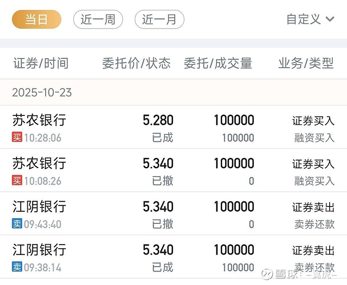347x285 pixels.
Task: Click the 委托价/状态 column header
Action: [136, 63]
